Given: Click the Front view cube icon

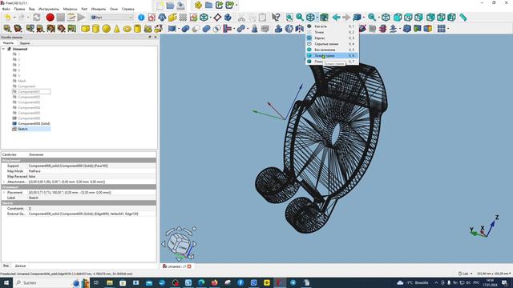Looking at the screenshot, I should point(398,18).
